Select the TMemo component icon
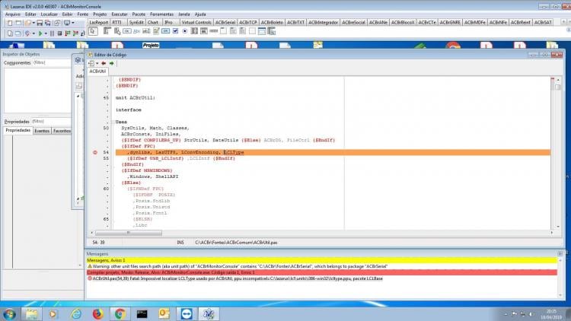The image size is (571, 321). (156, 31)
